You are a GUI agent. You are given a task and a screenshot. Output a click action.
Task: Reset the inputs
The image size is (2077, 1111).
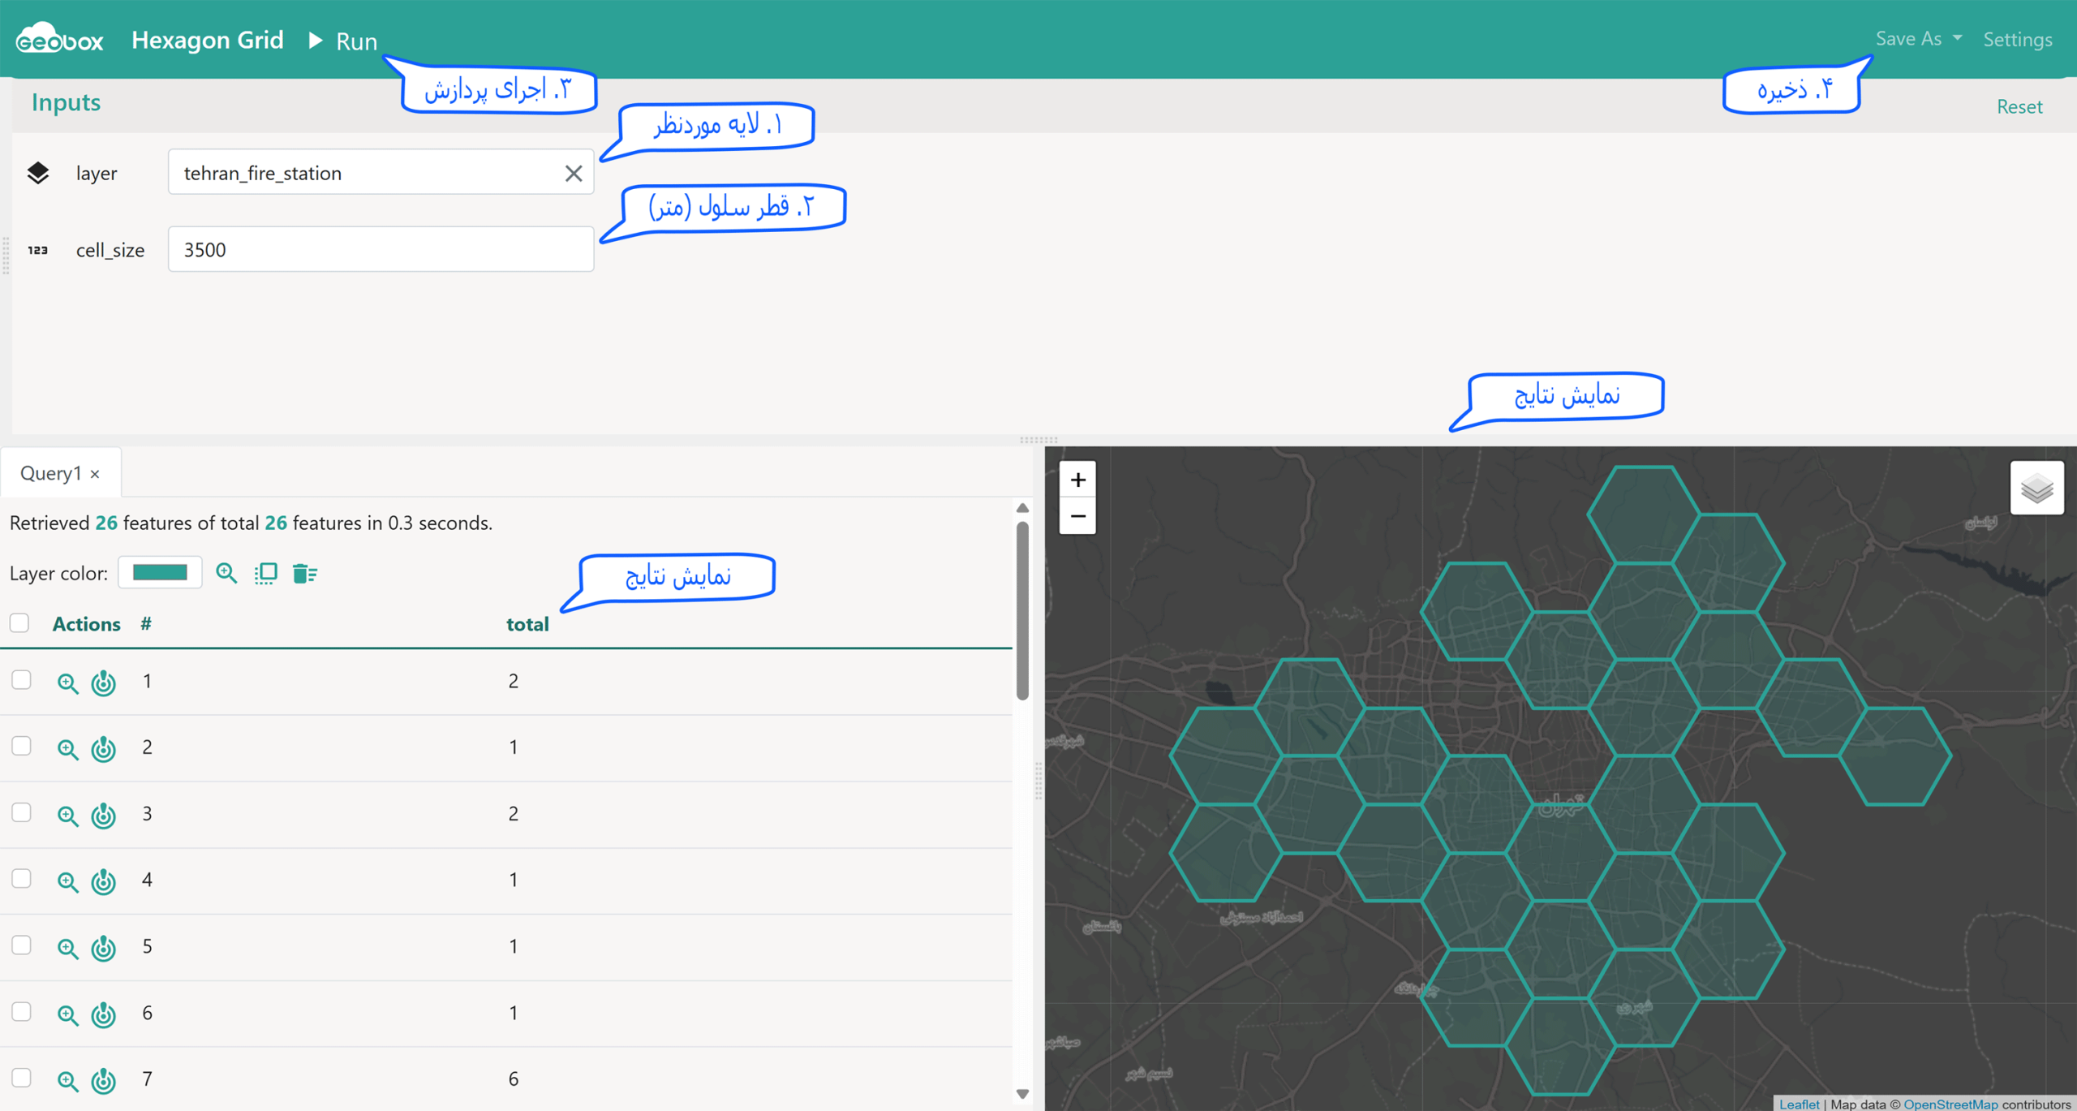pyautogui.click(x=2019, y=106)
